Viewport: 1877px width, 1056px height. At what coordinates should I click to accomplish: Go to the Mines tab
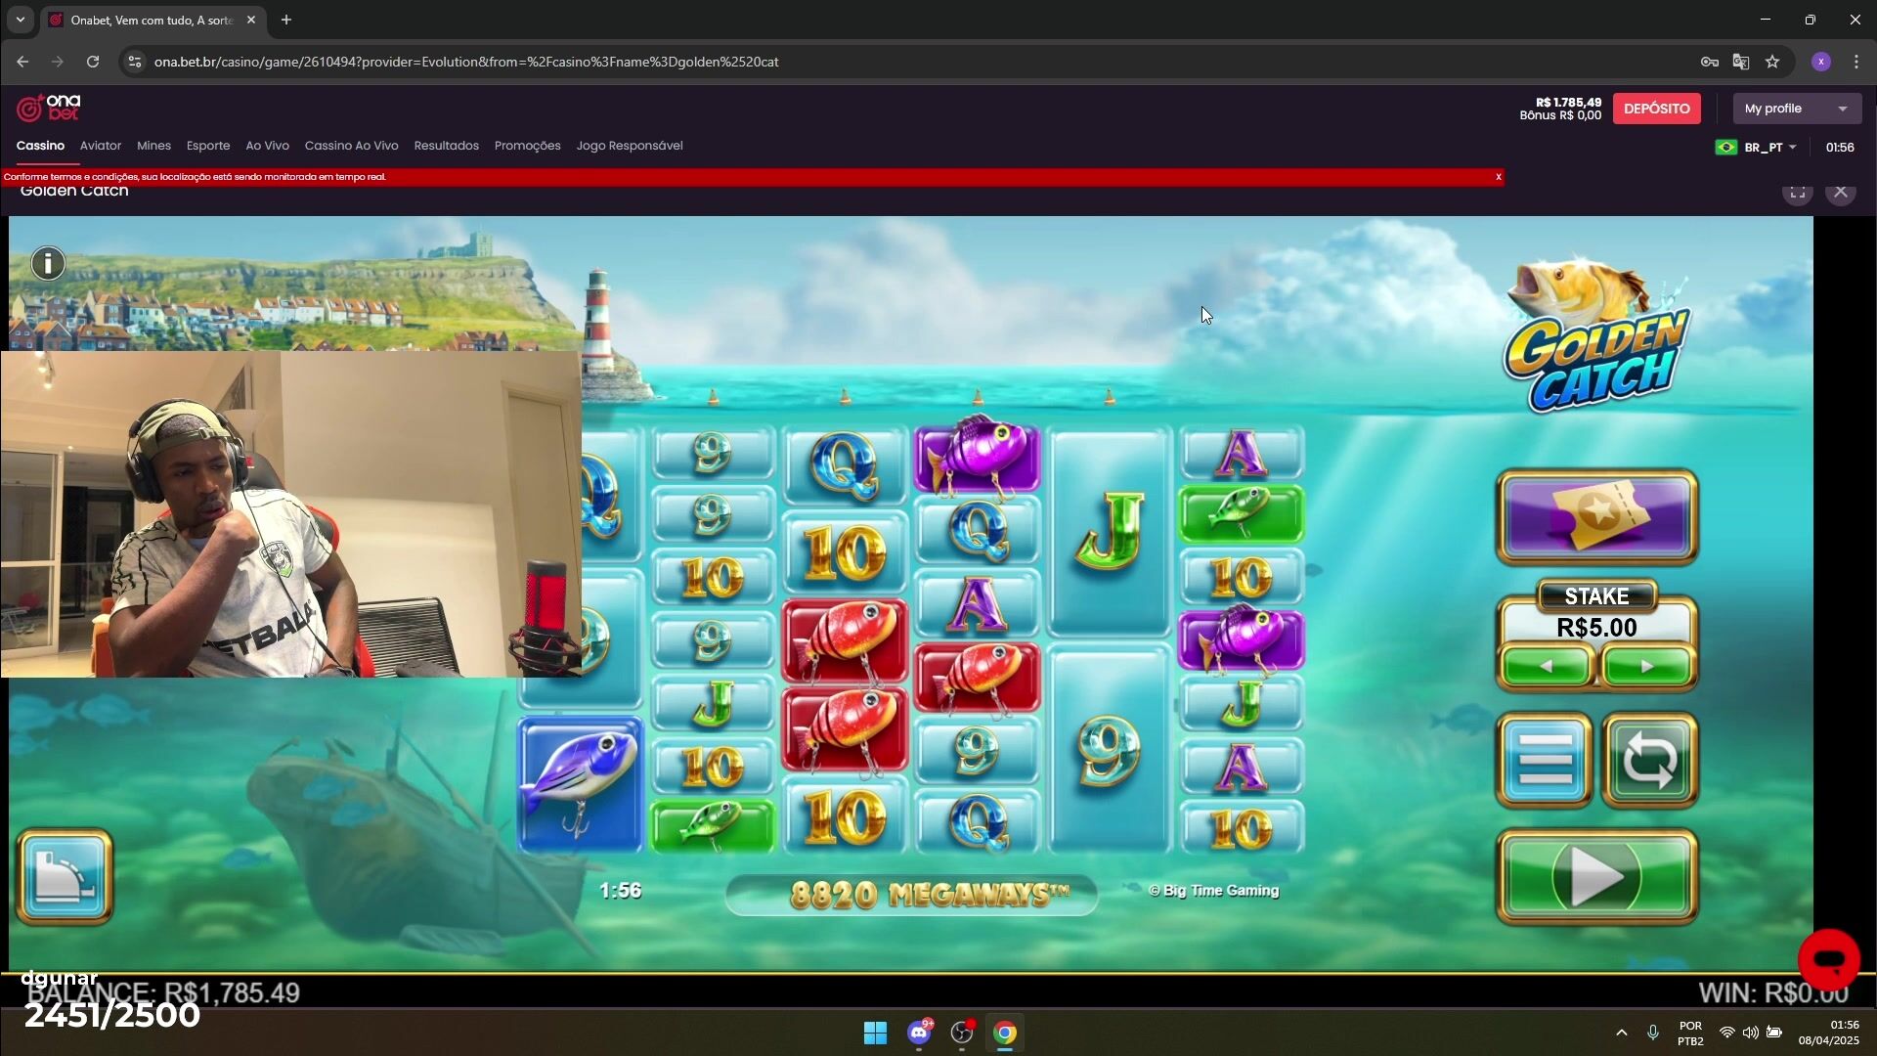coord(153,146)
